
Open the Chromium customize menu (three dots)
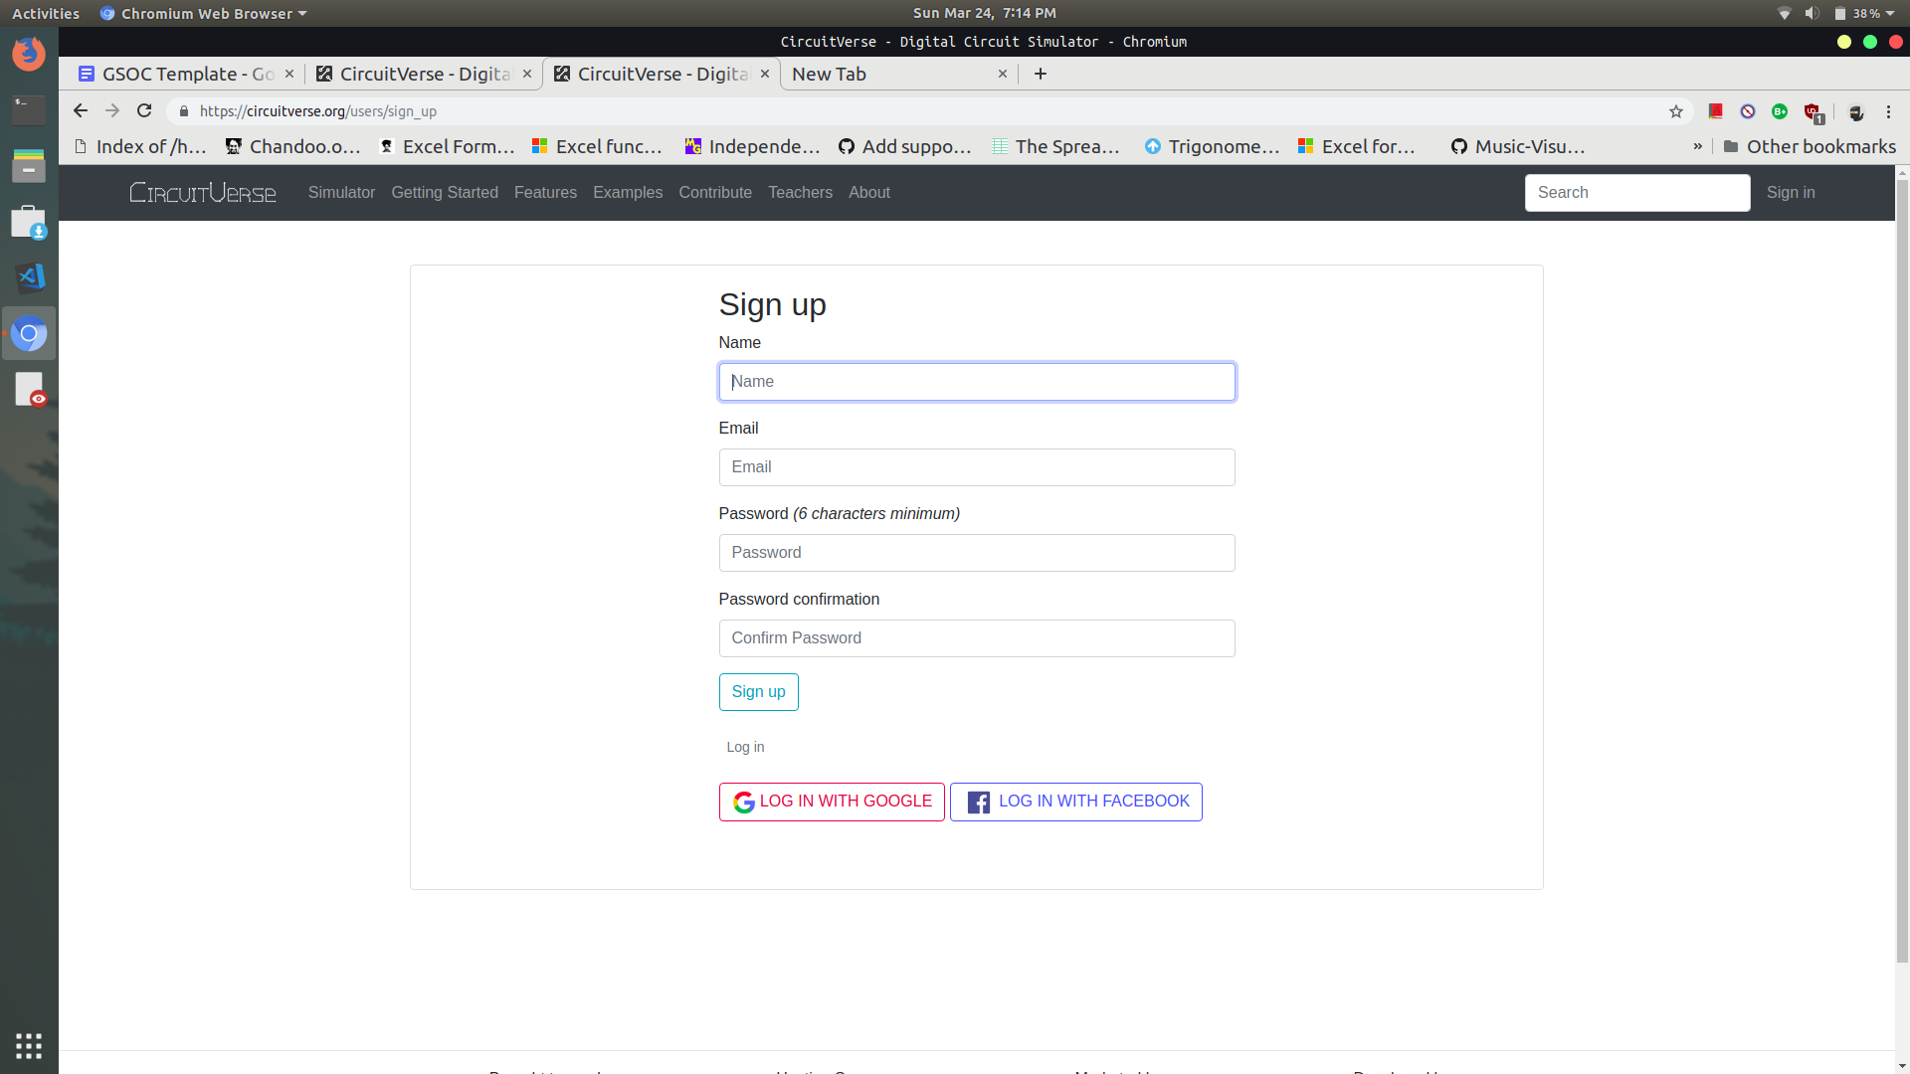pyautogui.click(x=1888, y=111)
